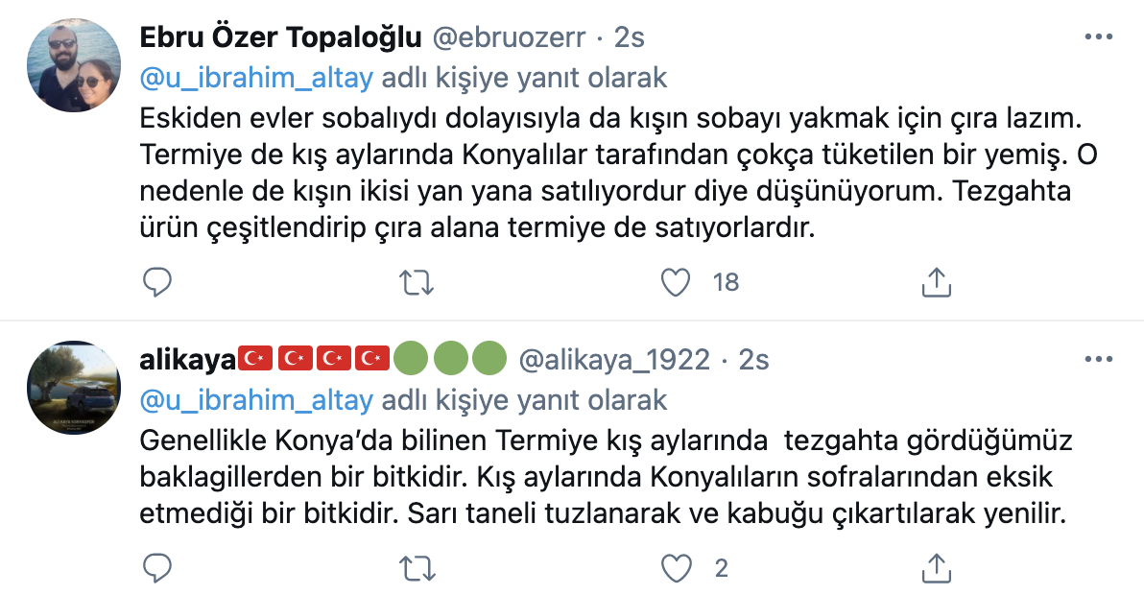Image resolution: width=1144 pixels, height=595 pixels.
Task: View the 18 likes count
Action: (725, 283)
